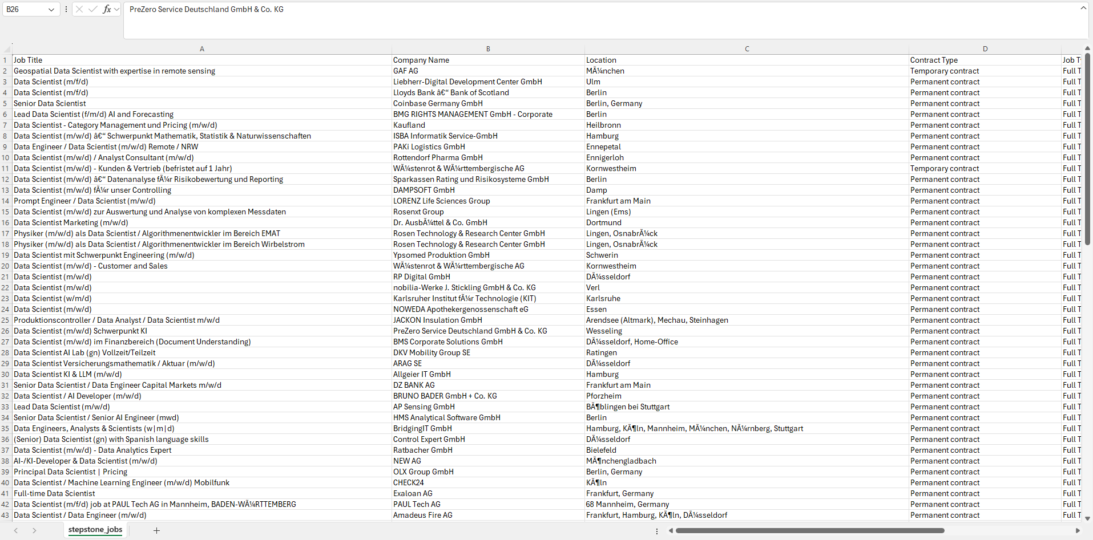Image resolution: width=1093 pixels, height=540 pixels.
Task: Select the Location header cell
Action: coord(747,60)
